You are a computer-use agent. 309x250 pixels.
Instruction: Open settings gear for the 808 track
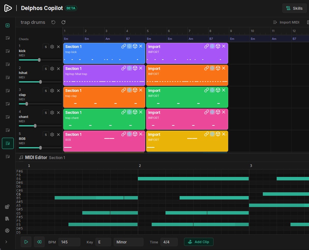(x=52, y=134)
